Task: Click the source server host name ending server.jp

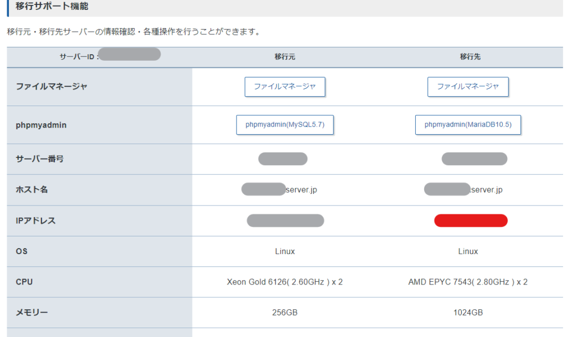Action: pos(280,189)
